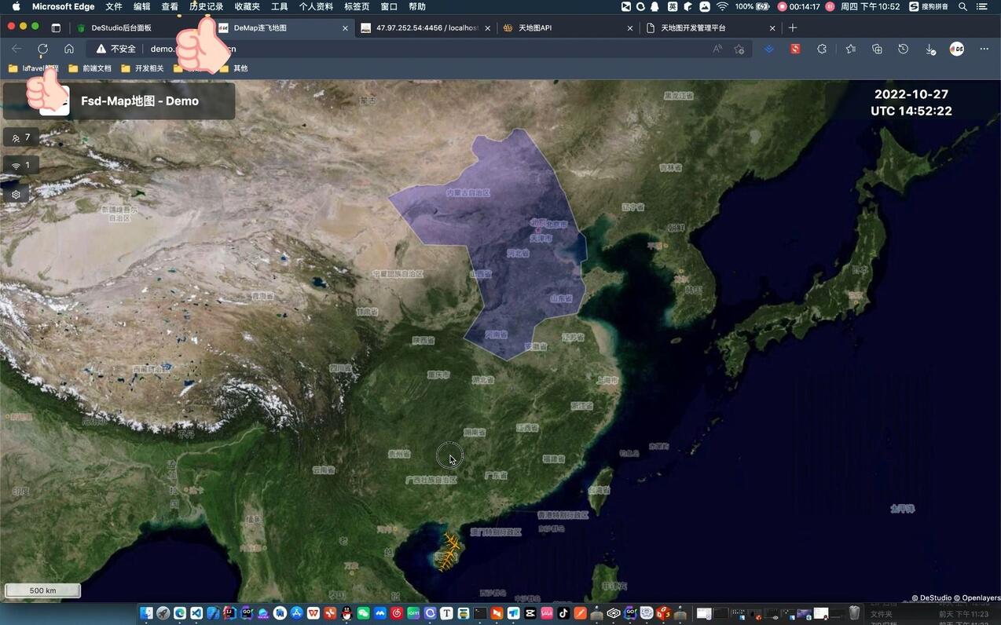Click the signal icon button showing 1
Image resolution: width=1001 pixels, height=625 pixels.
tap(21, 166)
